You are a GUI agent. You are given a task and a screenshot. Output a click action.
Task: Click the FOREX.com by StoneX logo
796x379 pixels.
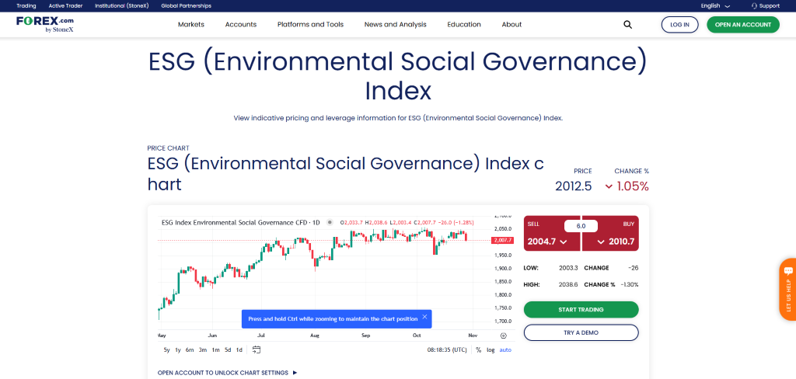(x=45, y=24)
